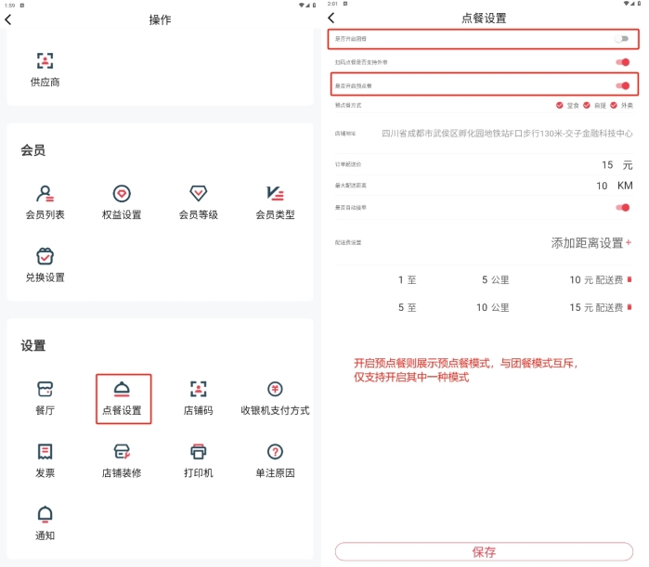Image resolution: width=649 pixels, height=567 pixels.
Task: Open 店铺码 store QR code
Action: (198, 397)
